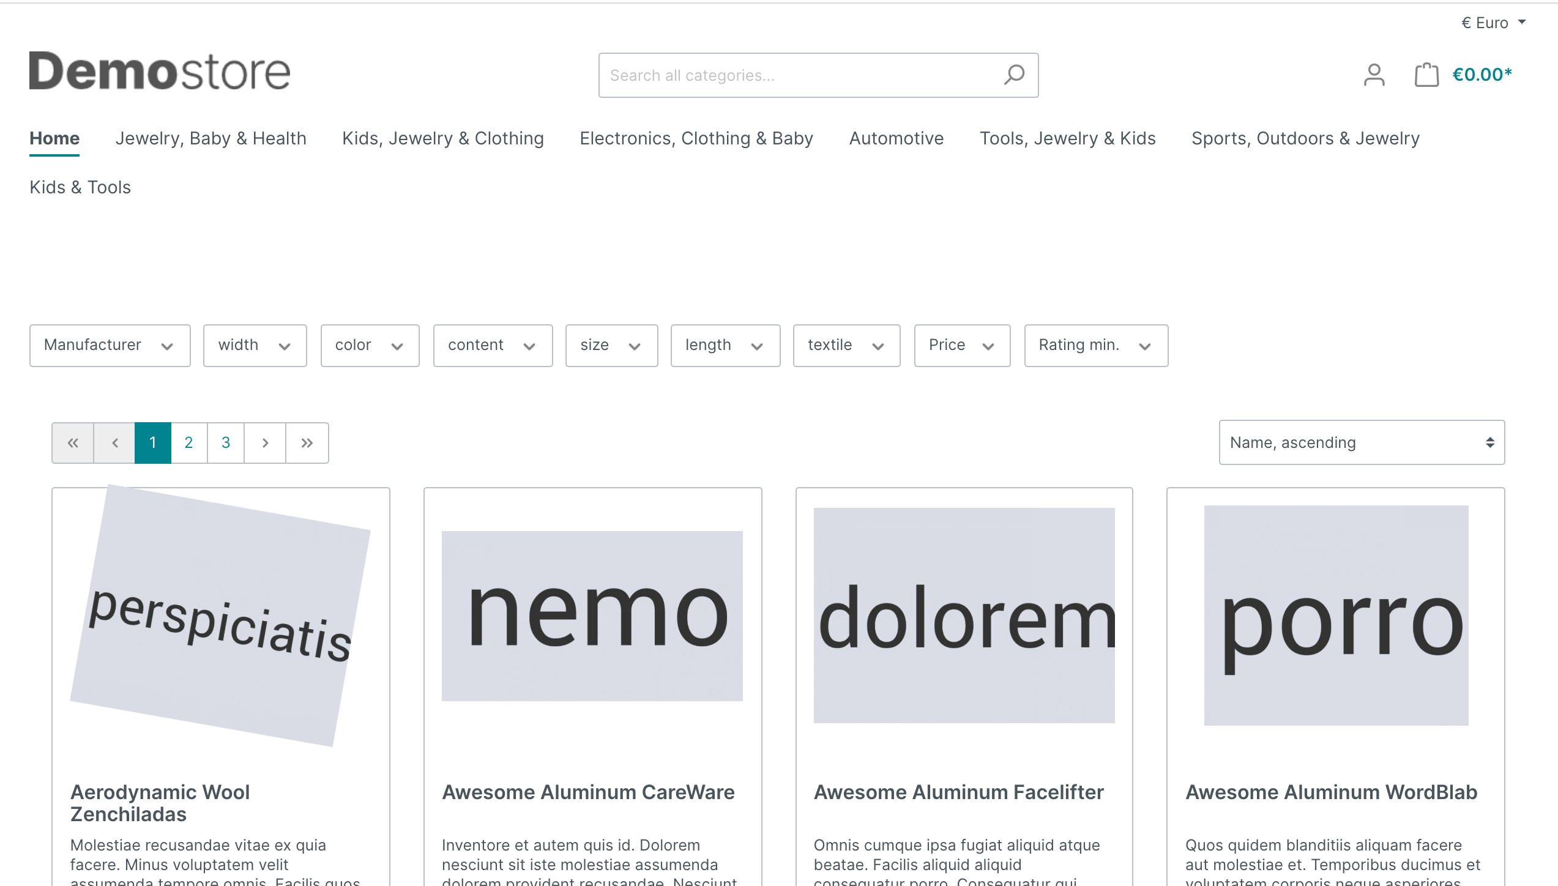Click the porro product image

(x=1336, y=616)
